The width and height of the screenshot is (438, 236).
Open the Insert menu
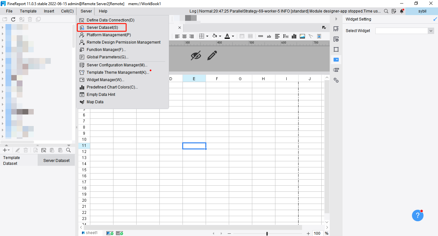pos(49,11)
